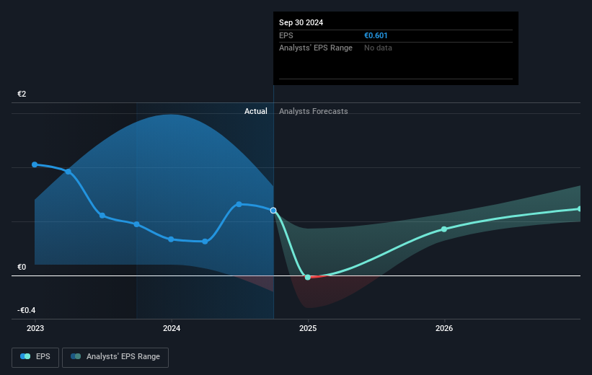Select the first EPS data point at 2023
The width and height of the screenshot is (592, 375).
click(x=35, y=164)
